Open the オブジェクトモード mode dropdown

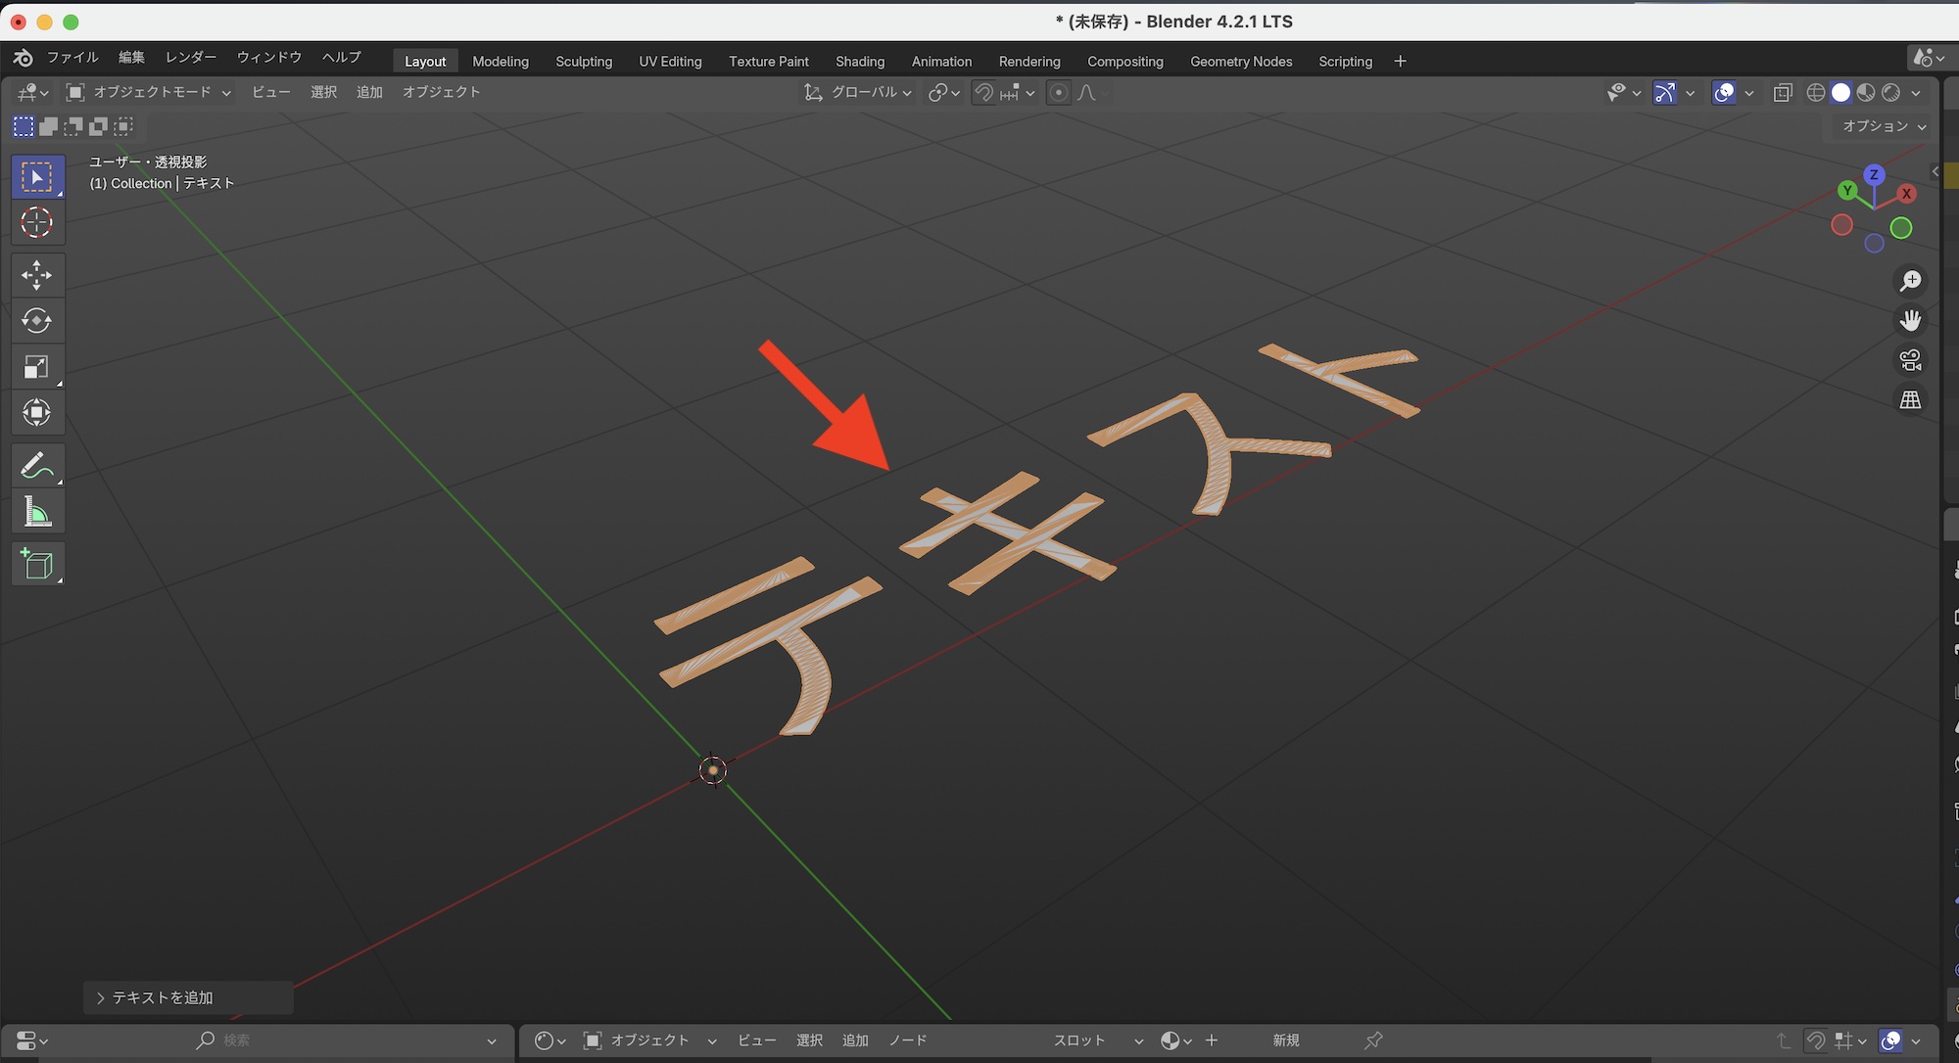click(149, 93)
